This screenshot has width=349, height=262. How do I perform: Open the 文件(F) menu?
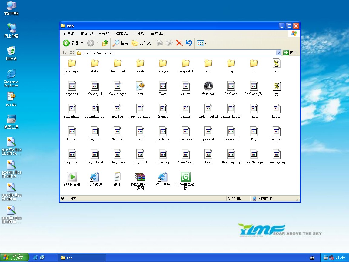(69, 33)
